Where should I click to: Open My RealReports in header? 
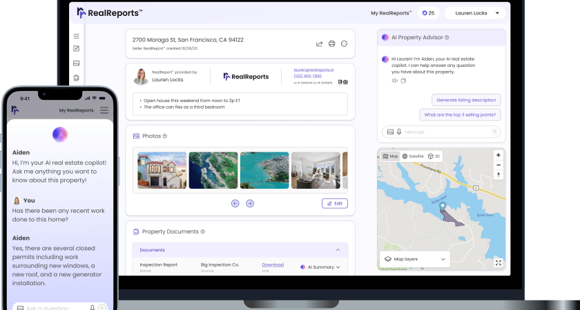(x=391, y=13)
